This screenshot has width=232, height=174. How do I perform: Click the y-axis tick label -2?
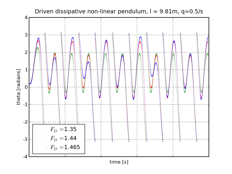(26, 122)
